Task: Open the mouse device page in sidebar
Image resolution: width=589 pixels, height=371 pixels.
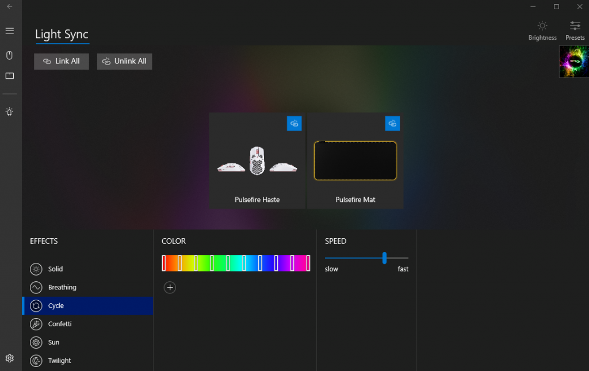Action: point(10,55)
